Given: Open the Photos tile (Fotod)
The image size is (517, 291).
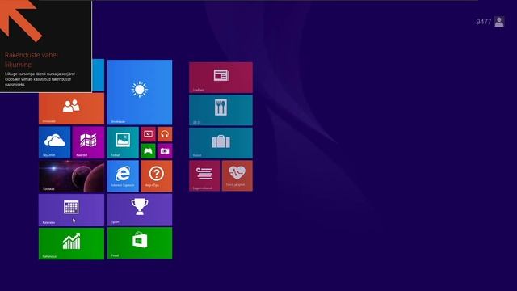Looking at the screenshot, I should tap(123, 142).
